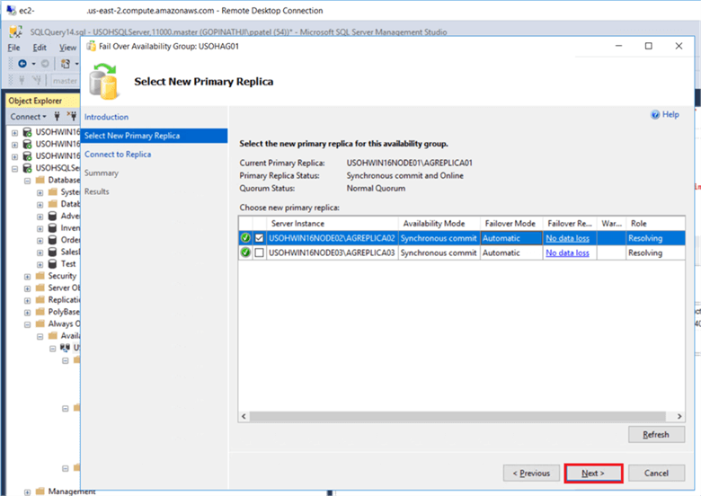Screen dimensions: 701x496
Task: Click the PolyBase folder icon
Action: pos(40,312)
